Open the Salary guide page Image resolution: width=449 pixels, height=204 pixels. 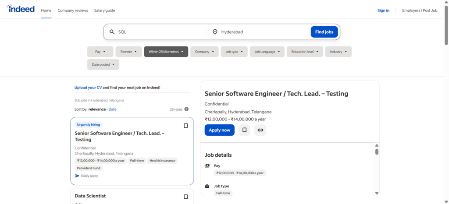(x=104, y=10)
